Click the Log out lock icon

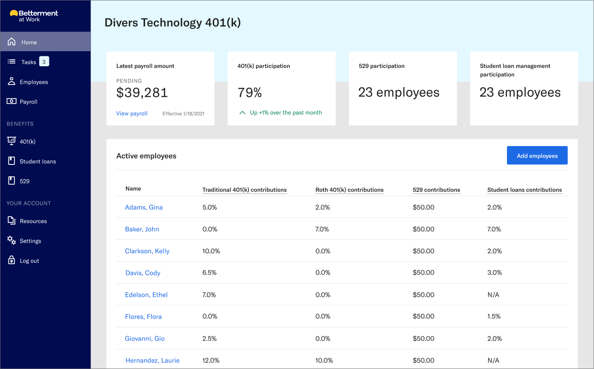[x=12, y=260]
